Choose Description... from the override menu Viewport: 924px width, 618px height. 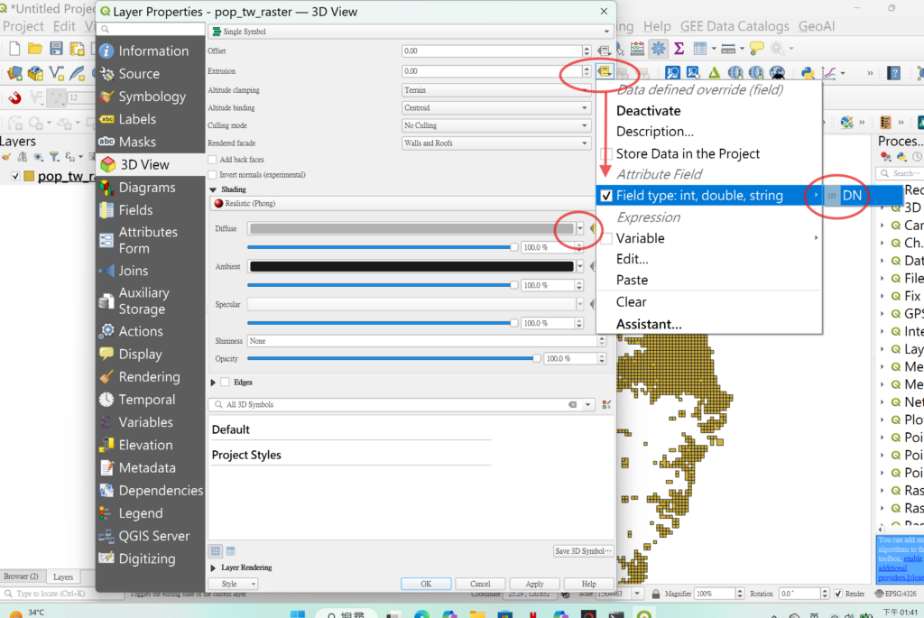[x=655, y=132]
